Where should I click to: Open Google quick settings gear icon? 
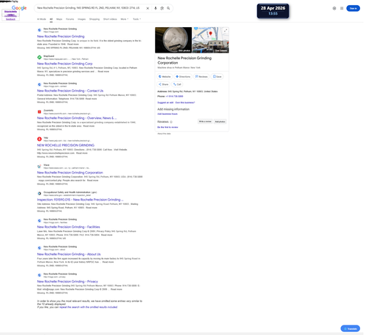(x=335, y=8)
